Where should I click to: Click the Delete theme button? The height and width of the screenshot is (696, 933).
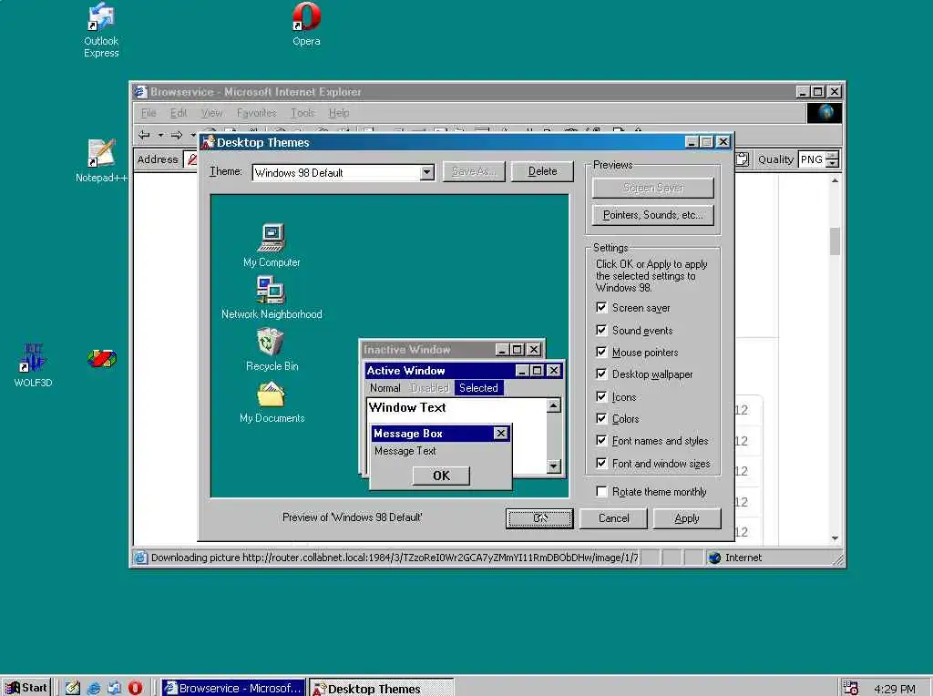point(542,171)
